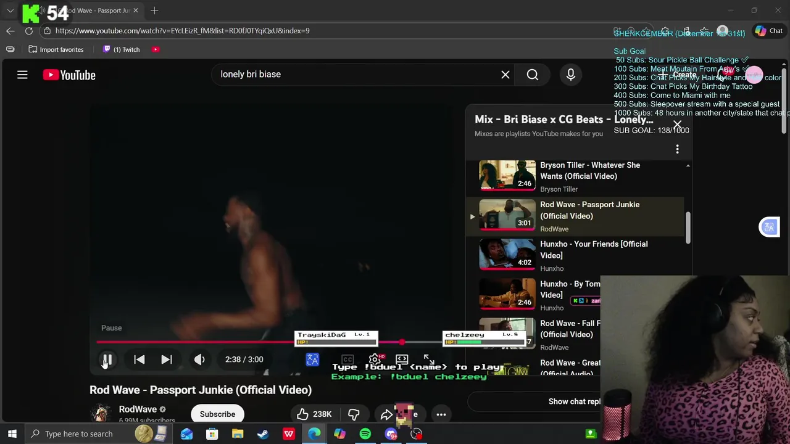The height and width of the screenshot is (444, 790).
Task: Play Bryson Tiller - Whatever She Wants
Action: (x=590, y=171)
